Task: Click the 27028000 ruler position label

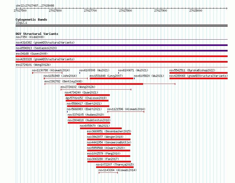Action: (x=196, y=11)
